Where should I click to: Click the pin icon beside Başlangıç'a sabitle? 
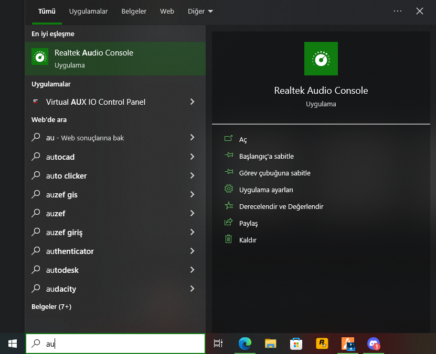229,155
